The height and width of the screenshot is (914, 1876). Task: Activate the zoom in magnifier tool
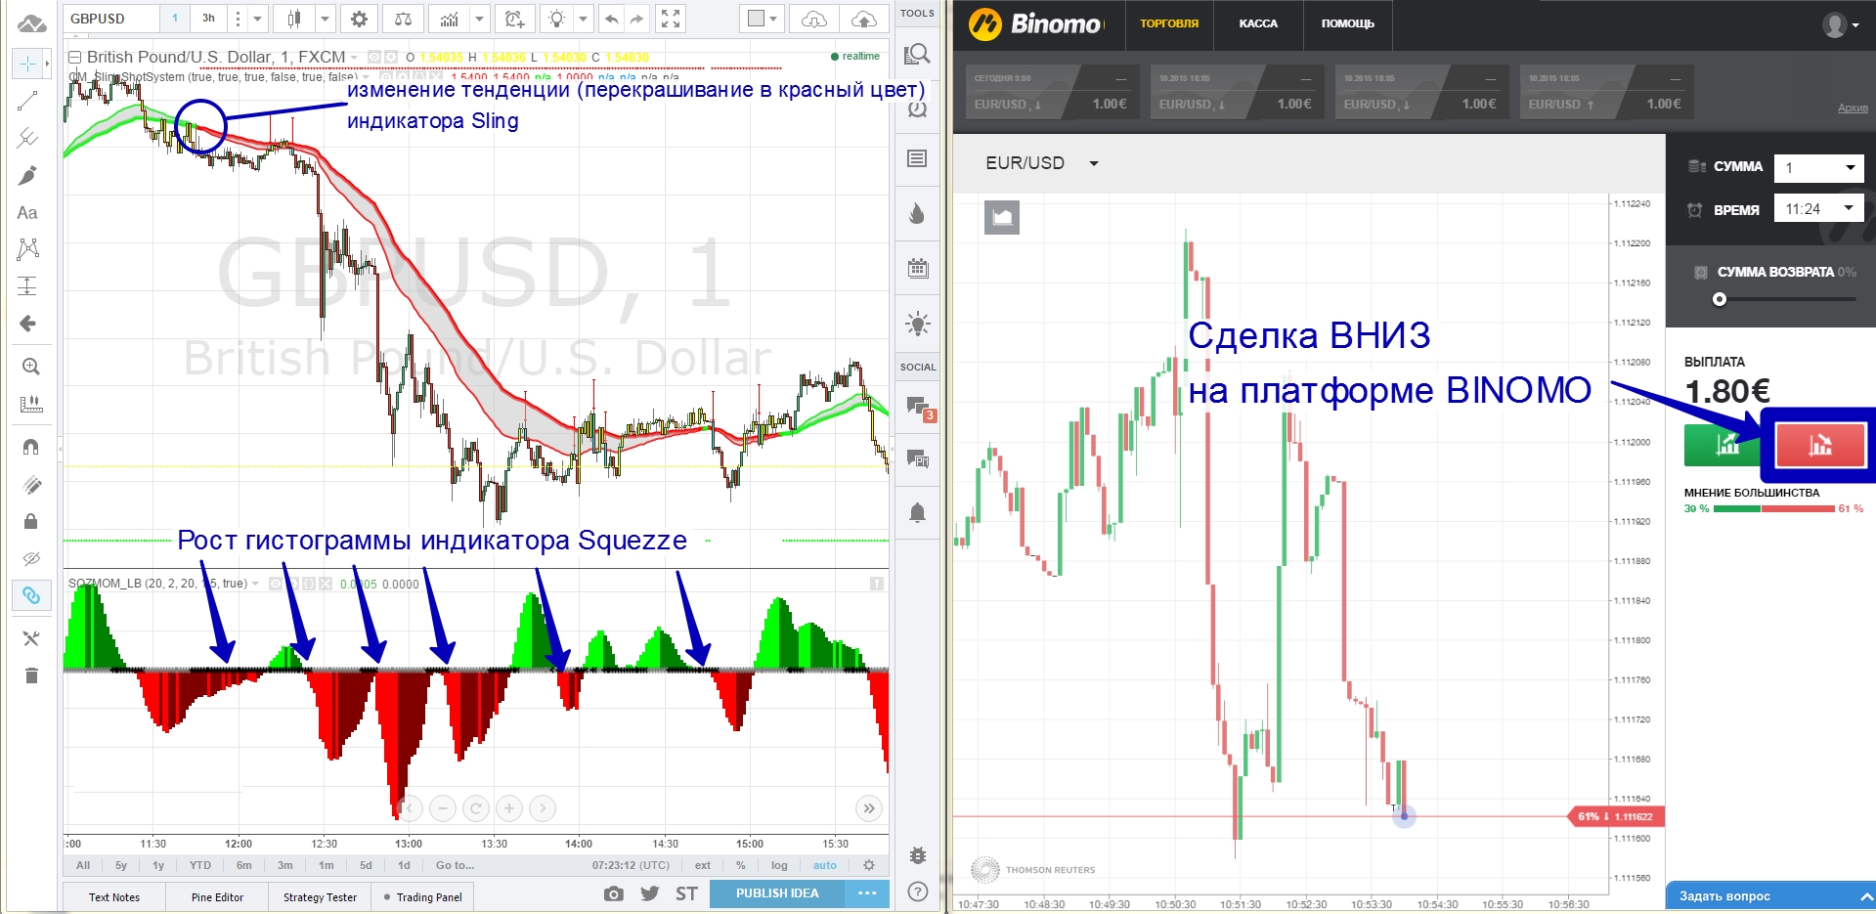30,367
